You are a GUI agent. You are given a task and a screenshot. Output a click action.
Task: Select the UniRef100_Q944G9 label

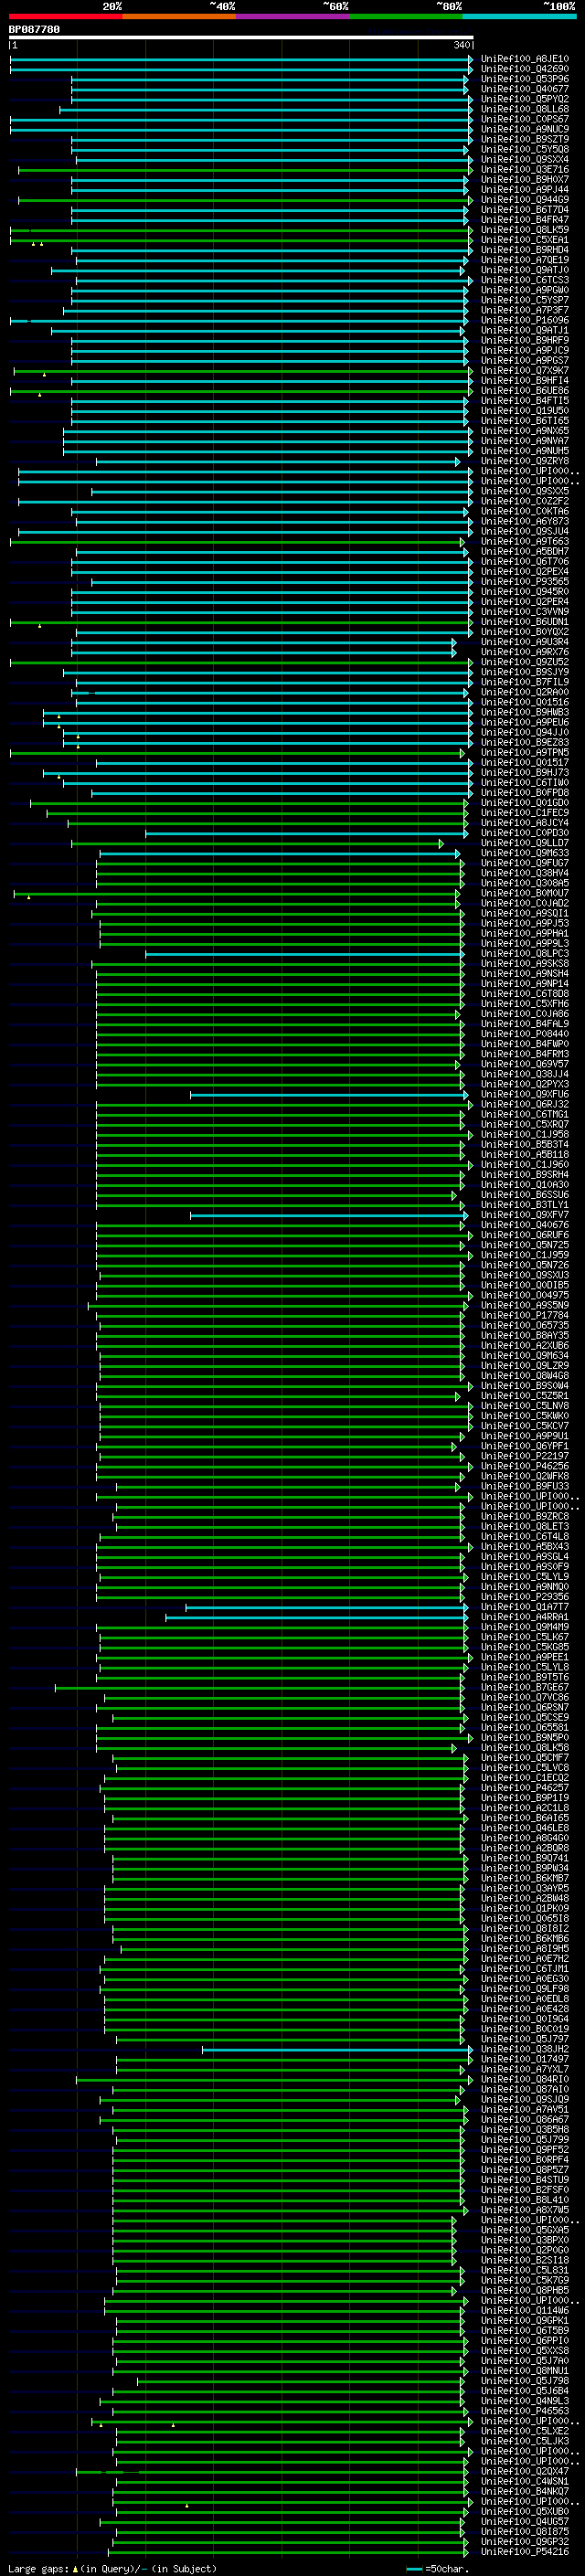coord(524,200)
